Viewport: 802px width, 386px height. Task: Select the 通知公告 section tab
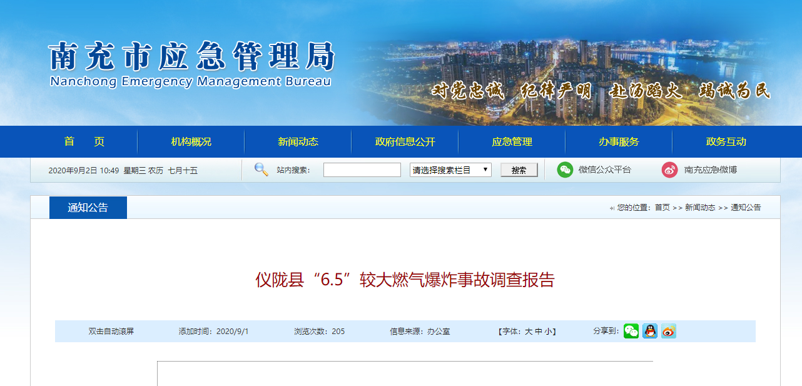88,208
